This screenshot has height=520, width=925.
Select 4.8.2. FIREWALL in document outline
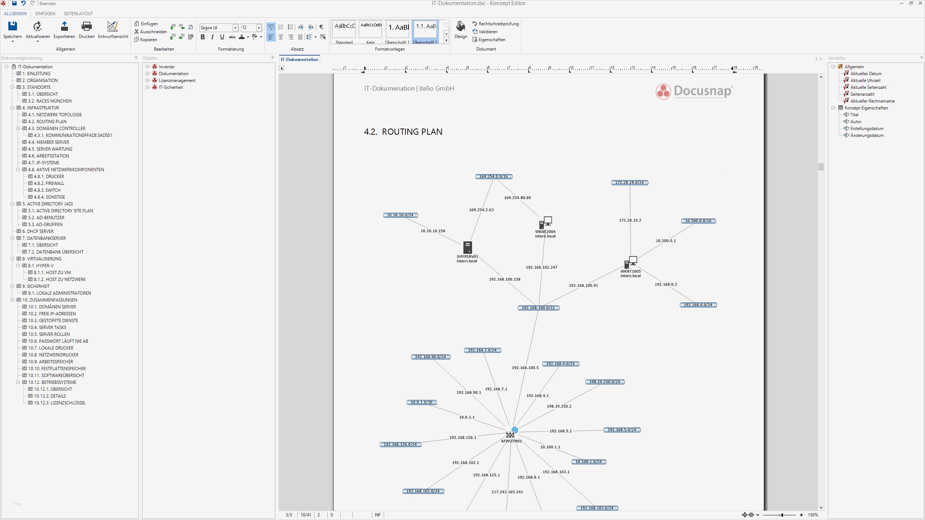49,183
